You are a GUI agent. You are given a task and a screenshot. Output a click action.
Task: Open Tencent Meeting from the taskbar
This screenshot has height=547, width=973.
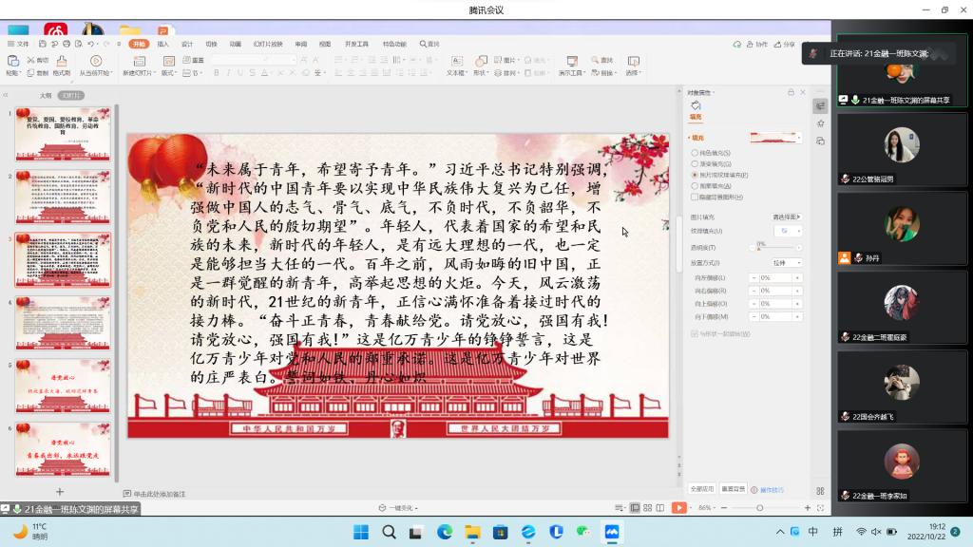(612, 532)
